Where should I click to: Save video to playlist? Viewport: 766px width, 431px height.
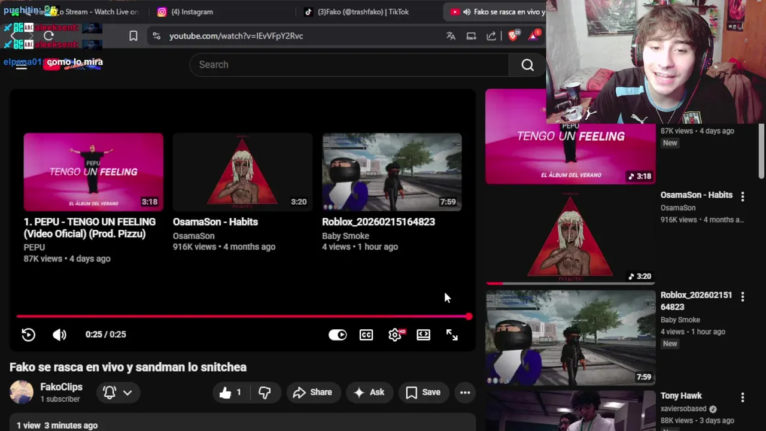tap(423, 393)
